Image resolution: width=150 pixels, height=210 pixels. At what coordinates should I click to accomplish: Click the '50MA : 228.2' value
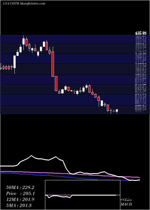click(20, 187)
